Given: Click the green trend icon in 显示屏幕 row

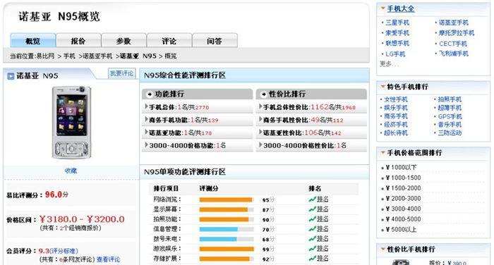Looking at the screenshot, I should pyautogui.click(x=312, y=209).
